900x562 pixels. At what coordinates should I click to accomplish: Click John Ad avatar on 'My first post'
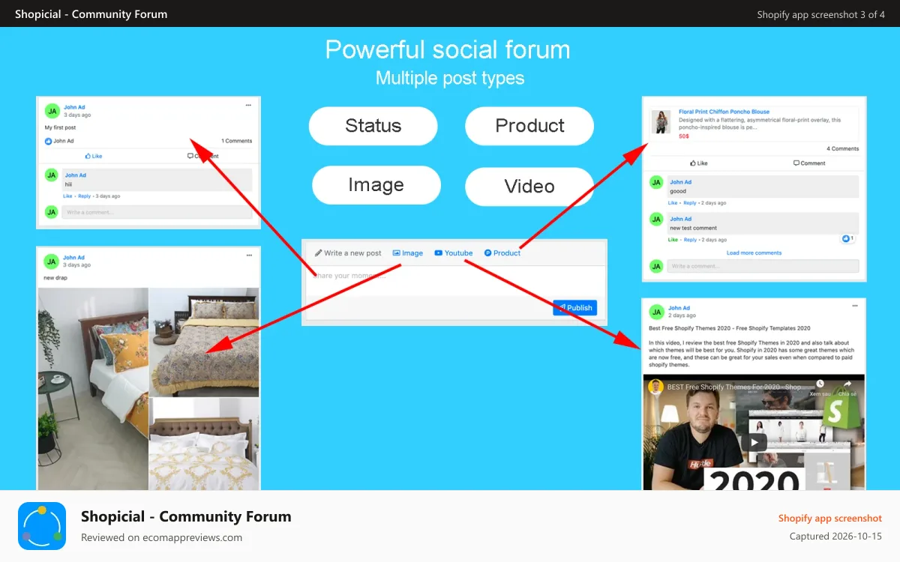click(x=52, y=111)
